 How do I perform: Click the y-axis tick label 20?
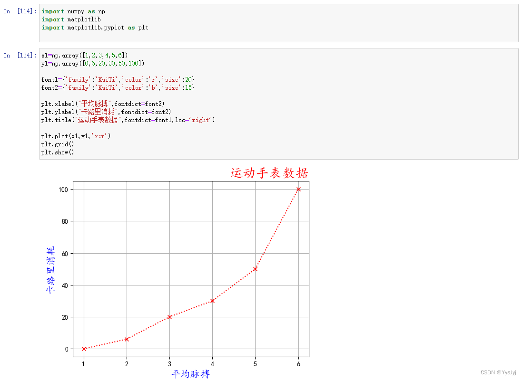(x=65, y=317)
